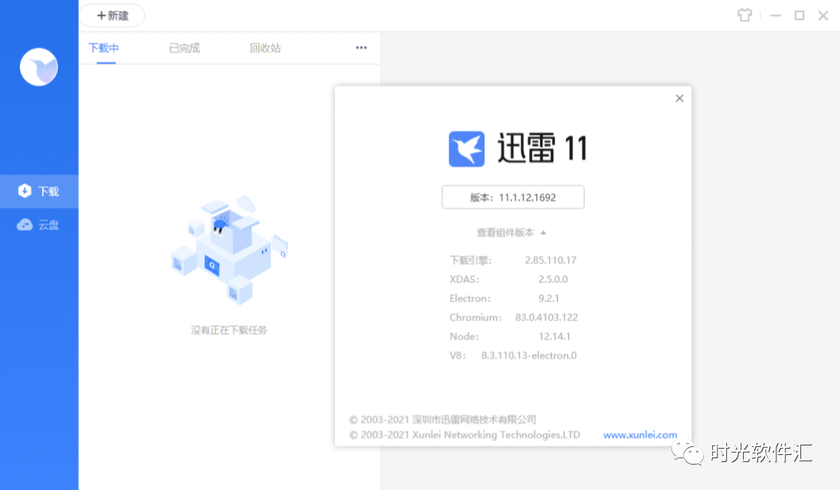Click the download shield icon beside 下载
Viewport: 840px width, 490px height.
click(x=24, y=191)
